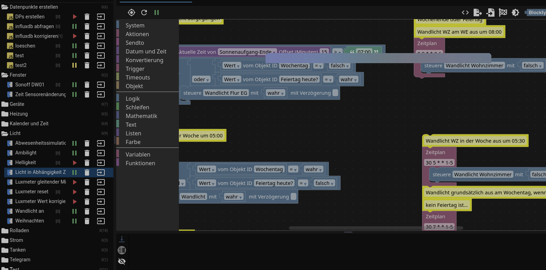Export the blocks using the toolbar export icon

(x=478, y=12)
